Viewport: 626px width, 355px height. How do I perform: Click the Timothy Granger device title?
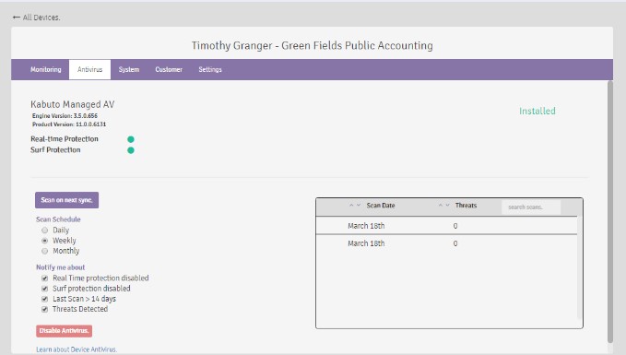[x=312, y=46]
